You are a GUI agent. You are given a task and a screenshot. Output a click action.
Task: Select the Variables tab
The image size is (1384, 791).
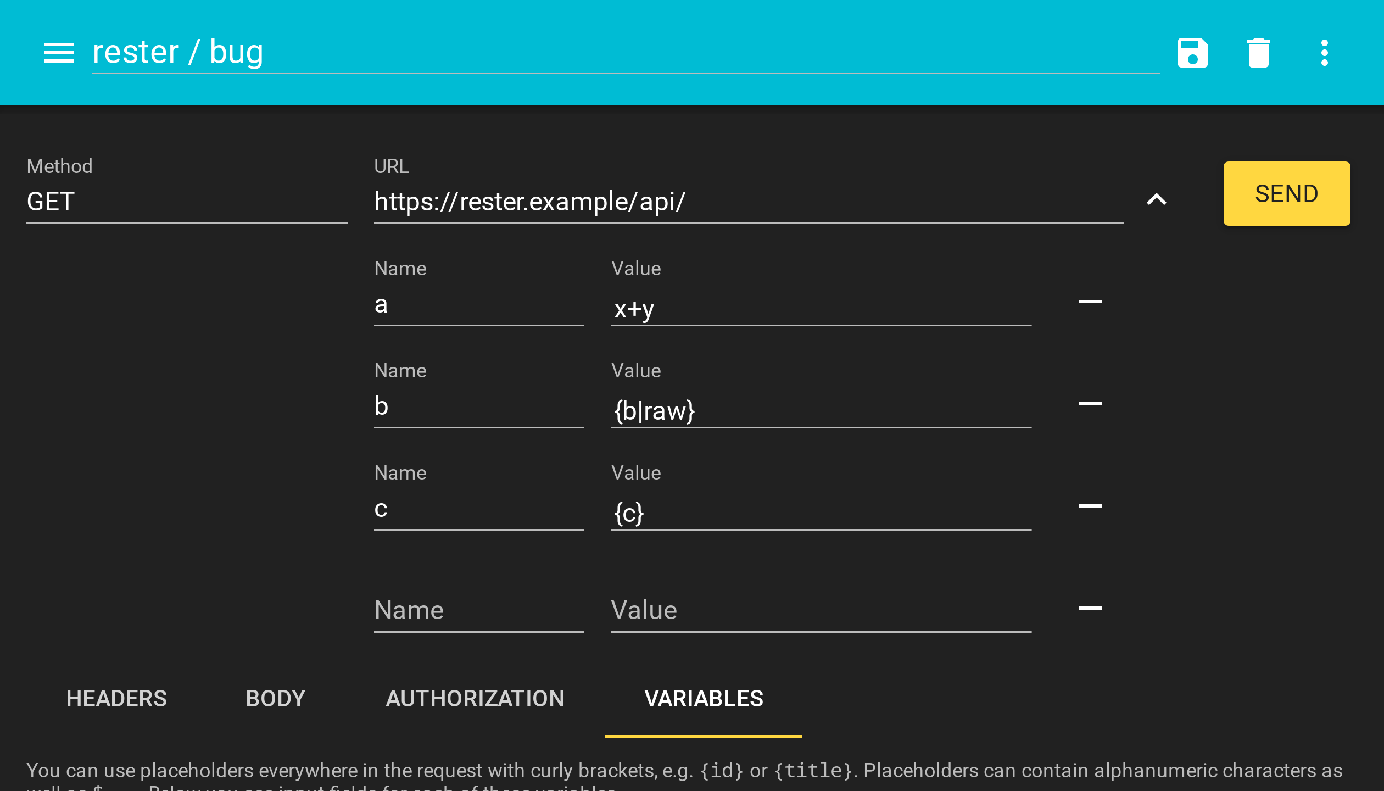pos(704,699)
